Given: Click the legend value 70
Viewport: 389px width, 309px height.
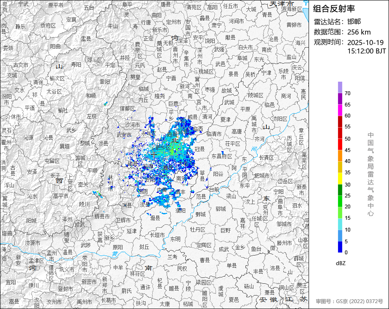Looking at the screenshot, I should click(x=348, y=93).
